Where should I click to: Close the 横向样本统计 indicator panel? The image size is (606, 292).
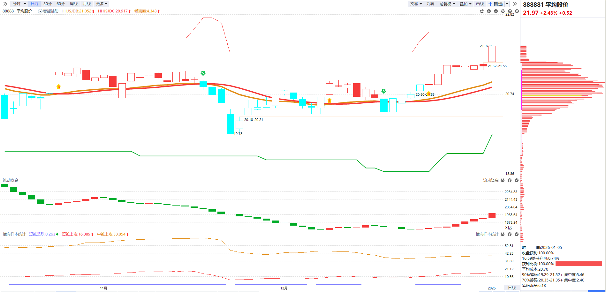(x=517, y=234)
